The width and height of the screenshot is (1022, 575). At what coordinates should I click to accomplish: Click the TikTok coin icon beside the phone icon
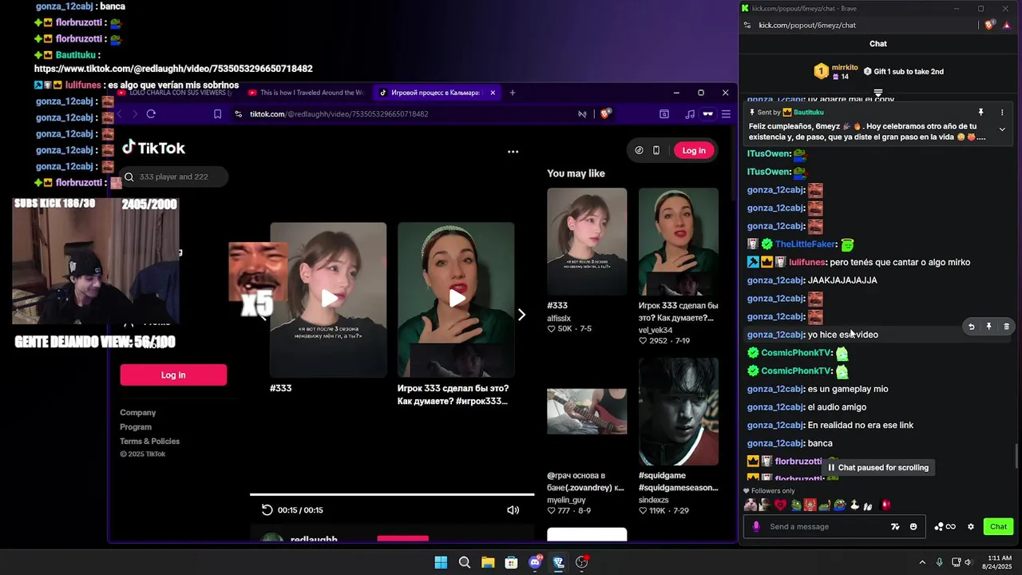(x=639, y=150)
